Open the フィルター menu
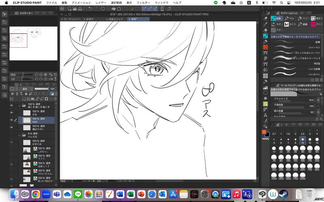Image resolution: width=324 pixels, height=202 pixels. point(143,3)
